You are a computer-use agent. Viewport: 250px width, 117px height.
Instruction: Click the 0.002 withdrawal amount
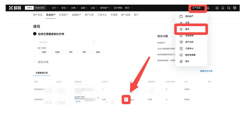point(150,100)
